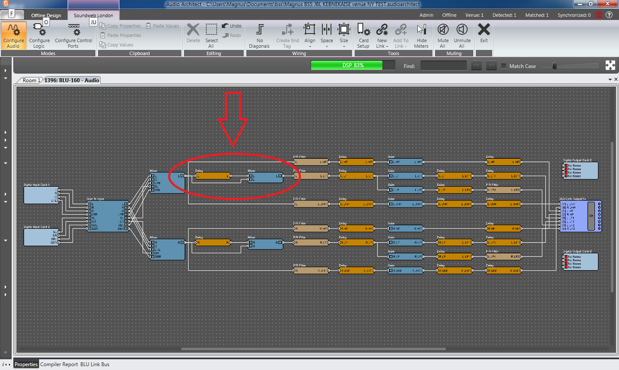Screen dimensions: 619x370
Task: Click the DSP 83% usage bar
Action: [353, 65]
